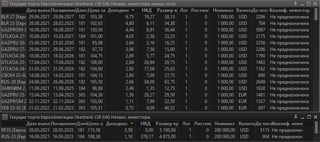The image size is (320, 142).
Task: Click lower table Номинал column header
Action: coord(224,124)
